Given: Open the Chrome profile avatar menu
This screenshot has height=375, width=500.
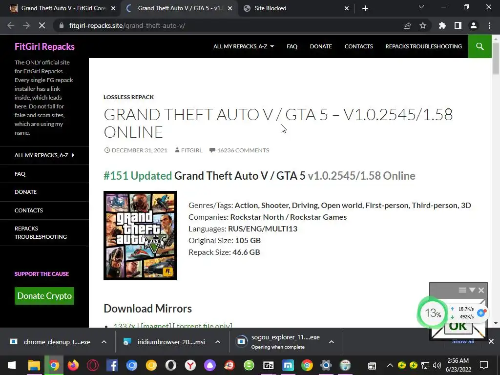Looking at the screenshot, I should click(474, 25).
